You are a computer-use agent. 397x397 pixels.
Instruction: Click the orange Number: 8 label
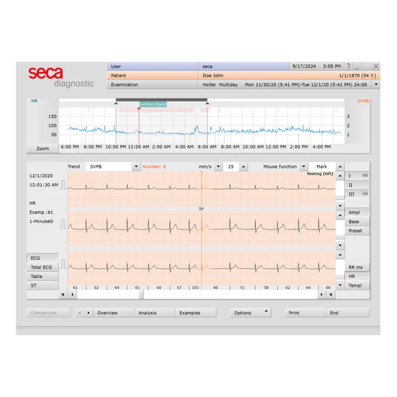(154, 166)
